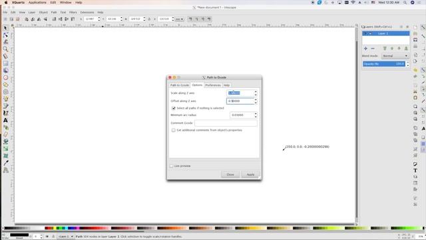This screenshot has height=240, width=426.
Task: Increase X position stepper
Action: click(99, 18)
